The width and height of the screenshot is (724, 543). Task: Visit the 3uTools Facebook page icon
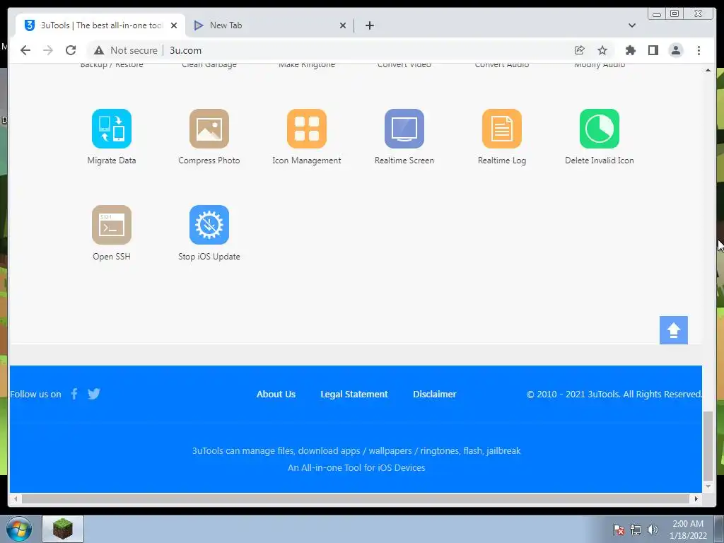tap(74, 393)
